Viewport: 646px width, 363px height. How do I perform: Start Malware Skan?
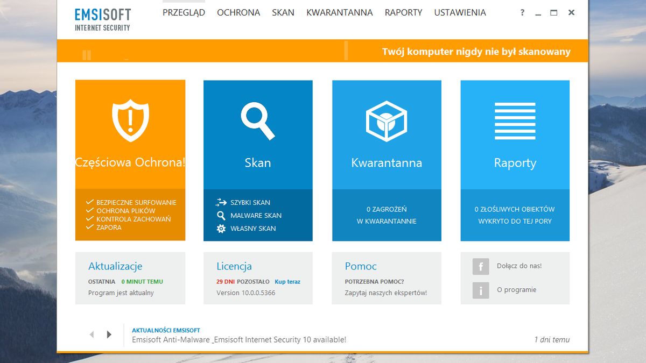point(256,216)
